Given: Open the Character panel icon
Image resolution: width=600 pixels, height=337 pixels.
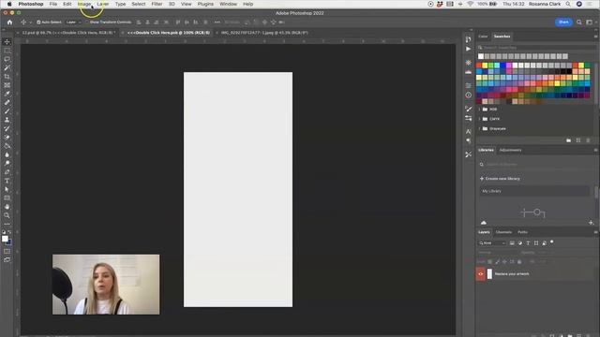Looking at the screenshot, I should (x=469, y=131).
